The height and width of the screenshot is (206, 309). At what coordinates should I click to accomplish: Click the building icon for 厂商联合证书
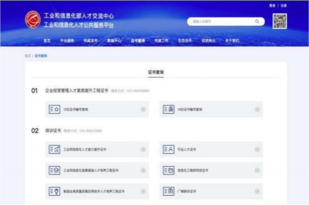169,191
